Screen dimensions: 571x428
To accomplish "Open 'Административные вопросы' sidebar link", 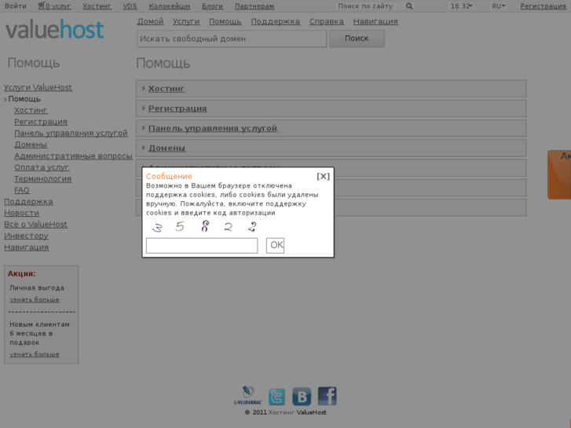I will pyautogui.click(x=73, y=156).
